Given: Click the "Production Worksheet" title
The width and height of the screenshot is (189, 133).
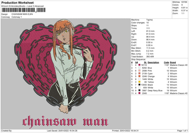Looking at the screenshot, I should [18, 3].
